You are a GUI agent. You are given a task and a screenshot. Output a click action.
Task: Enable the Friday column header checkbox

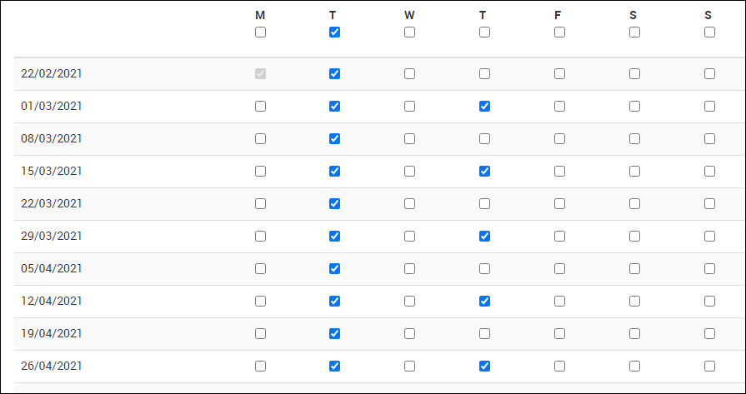pyautogui.click(x=559, y=32)
